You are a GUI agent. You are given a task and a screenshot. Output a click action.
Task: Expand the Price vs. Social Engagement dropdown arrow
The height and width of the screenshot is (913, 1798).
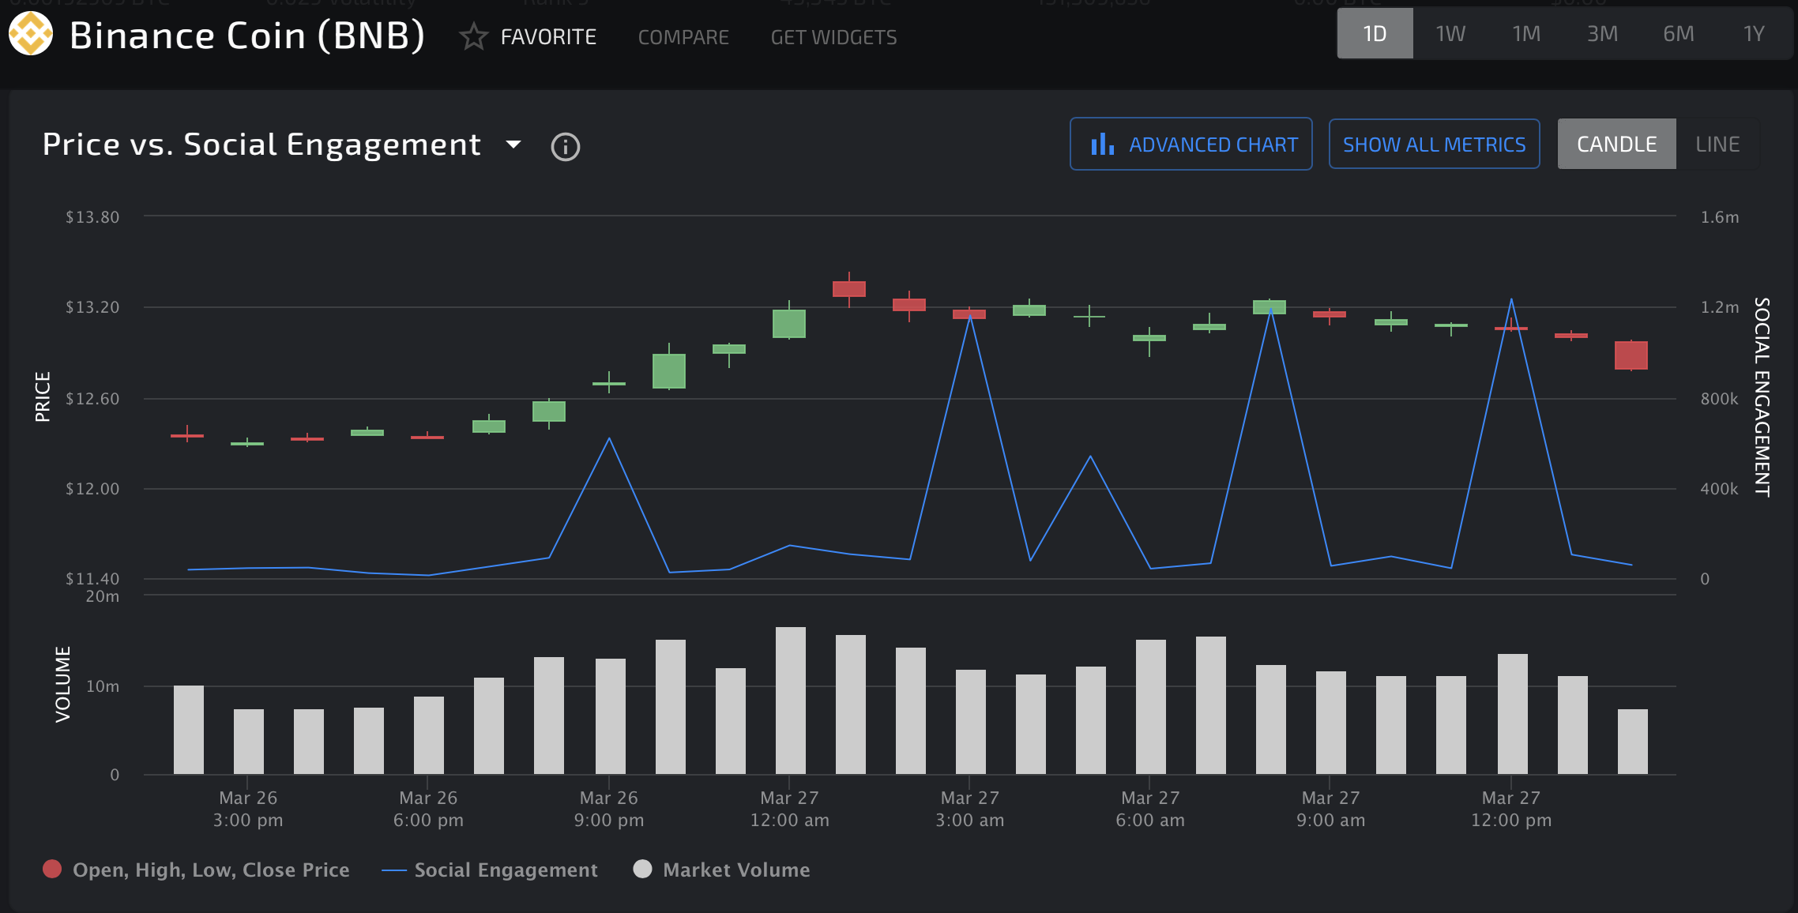513,145
